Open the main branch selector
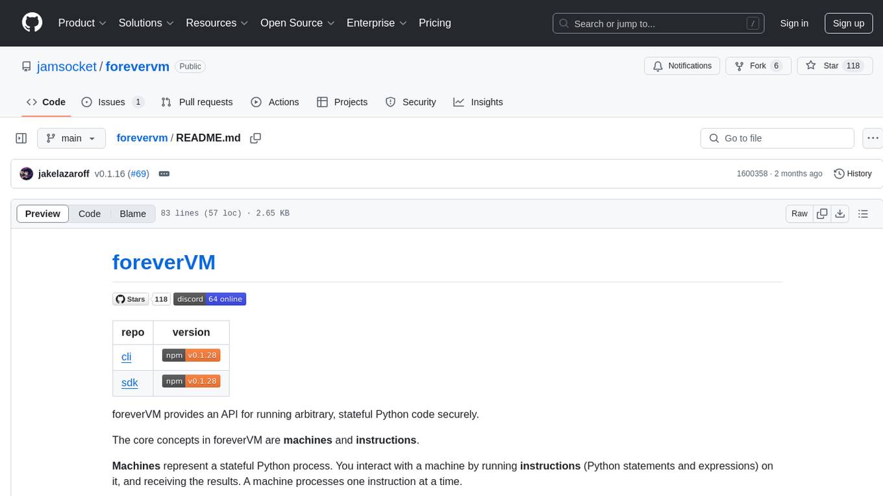 pos(71,138)
